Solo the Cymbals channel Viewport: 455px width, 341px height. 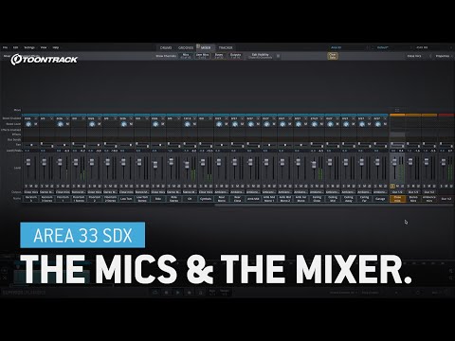(x=201, y=186)
